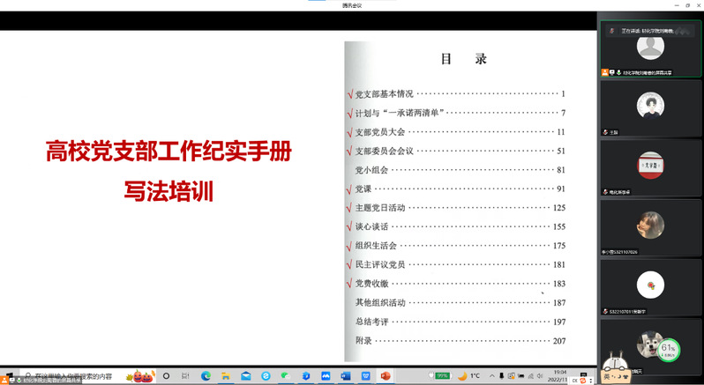
Task: Click the check mark beside 党费收缴
Action: (x=349, y=284)
